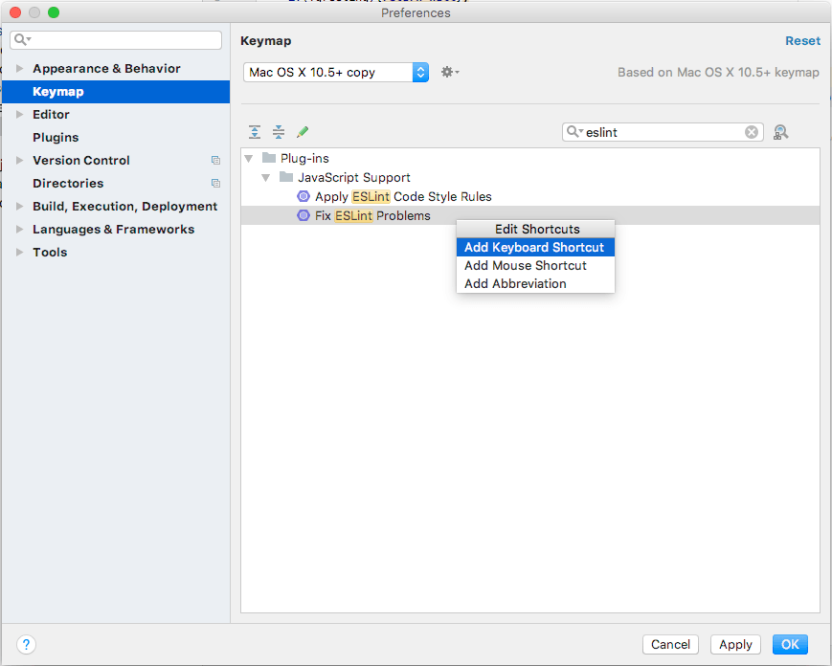Click the Cancel button
Screen dimensions: 832x666
pos(670,644)
